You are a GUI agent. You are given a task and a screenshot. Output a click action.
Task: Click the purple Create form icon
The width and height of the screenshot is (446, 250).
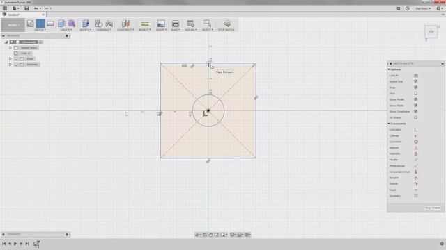pyautogui.click(x=72, y=24)
